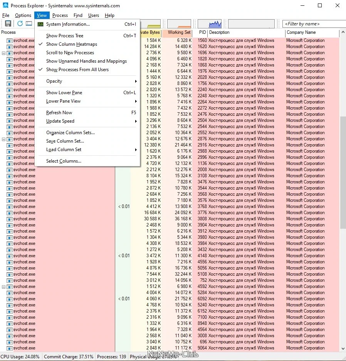Click Processes: 139 in status bar
The image size is (346, 361).
(112, 357)
